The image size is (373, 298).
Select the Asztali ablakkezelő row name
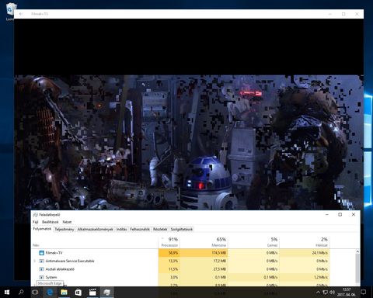click(x=60, y=269)
